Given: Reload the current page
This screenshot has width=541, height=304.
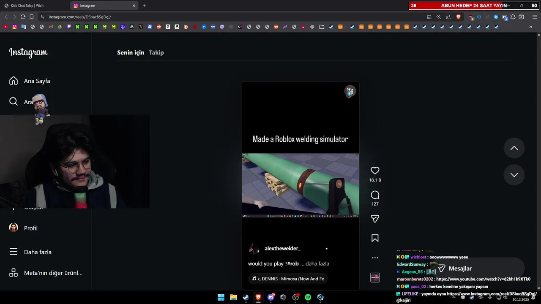Looking at the screenshot, I should pos(23,17).
